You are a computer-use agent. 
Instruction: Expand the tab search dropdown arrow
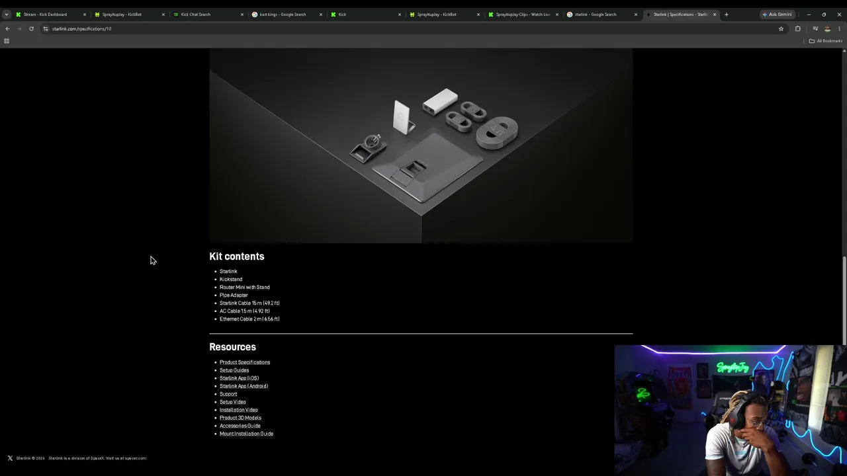[6, 14]
